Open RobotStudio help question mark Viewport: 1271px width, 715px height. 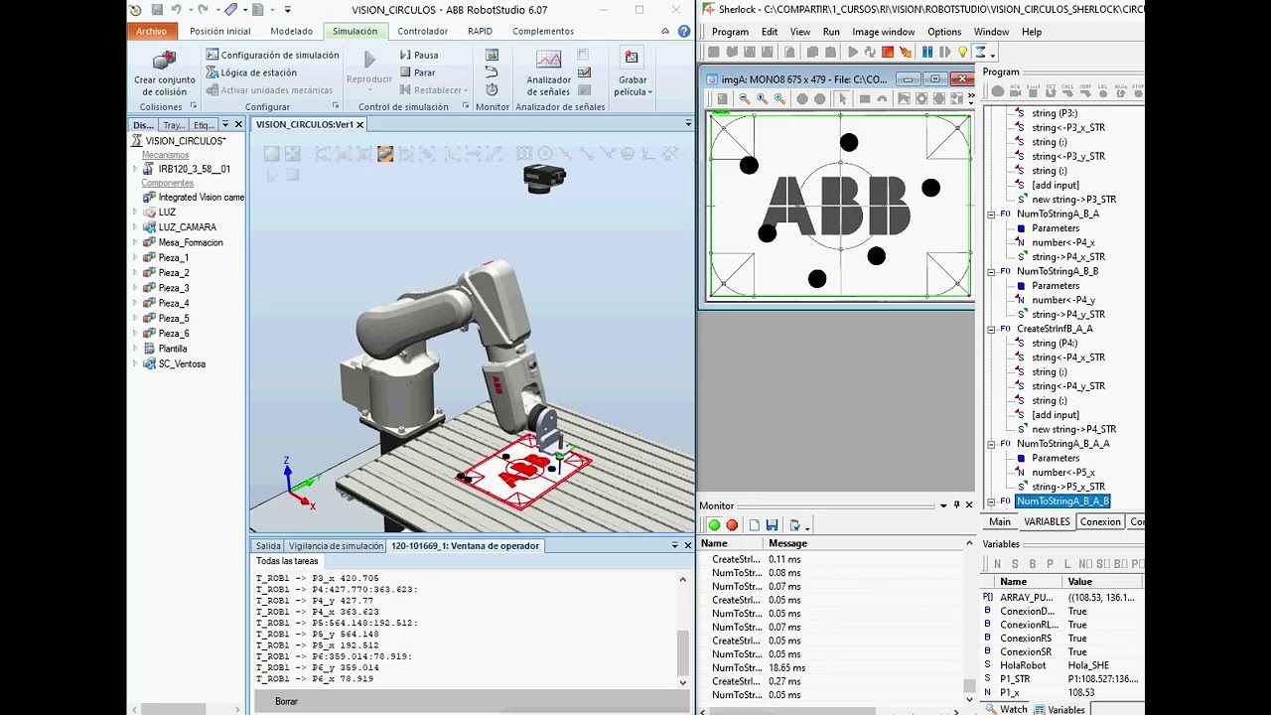[x=684, y=31]
